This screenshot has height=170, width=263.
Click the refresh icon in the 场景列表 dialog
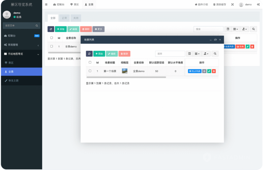(89, 54)
